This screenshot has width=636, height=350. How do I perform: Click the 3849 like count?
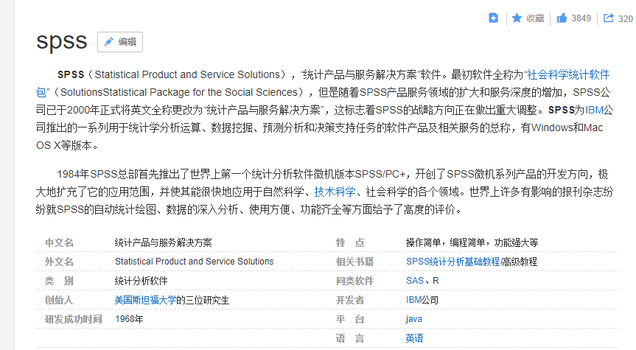tap(581, 18)
